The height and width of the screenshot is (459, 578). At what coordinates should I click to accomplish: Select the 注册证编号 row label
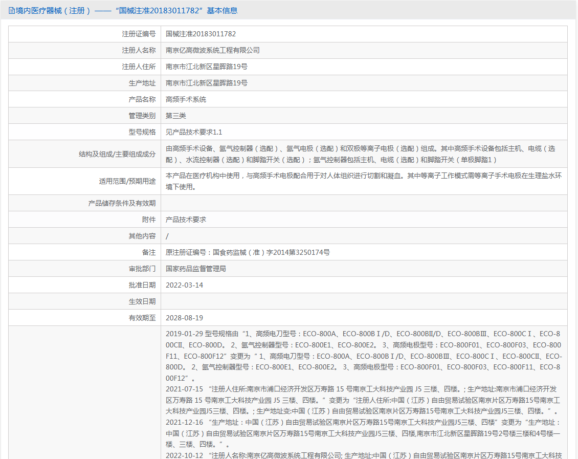(139, 34)
